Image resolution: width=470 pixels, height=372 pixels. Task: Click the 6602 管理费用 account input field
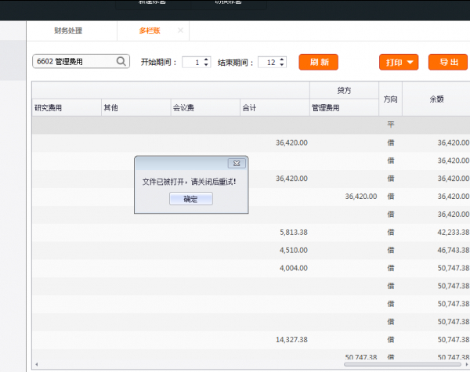(74, 61)
